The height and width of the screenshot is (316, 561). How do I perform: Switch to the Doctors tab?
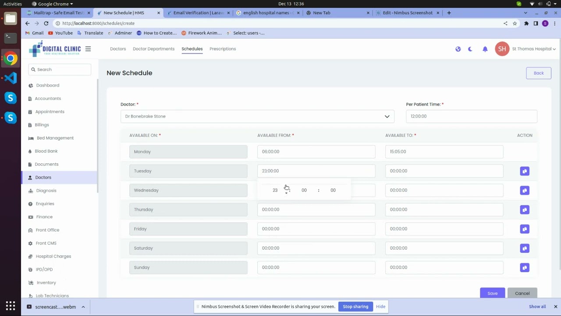point(118,49)
